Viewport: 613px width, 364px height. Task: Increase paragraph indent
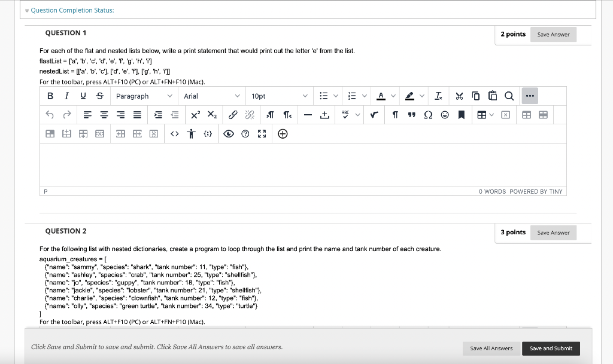point(158,115)
